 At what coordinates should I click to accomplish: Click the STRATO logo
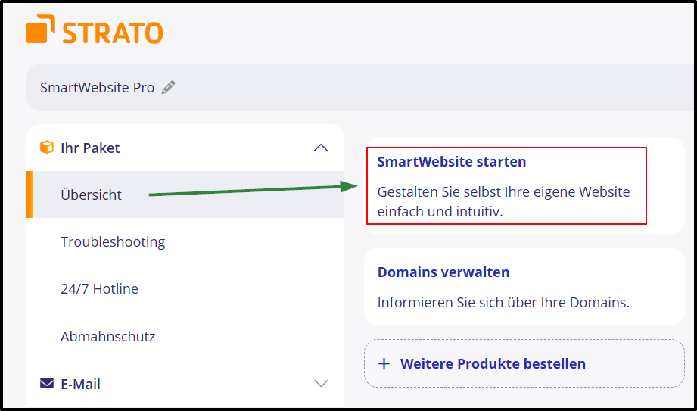[x=95, y=30]
